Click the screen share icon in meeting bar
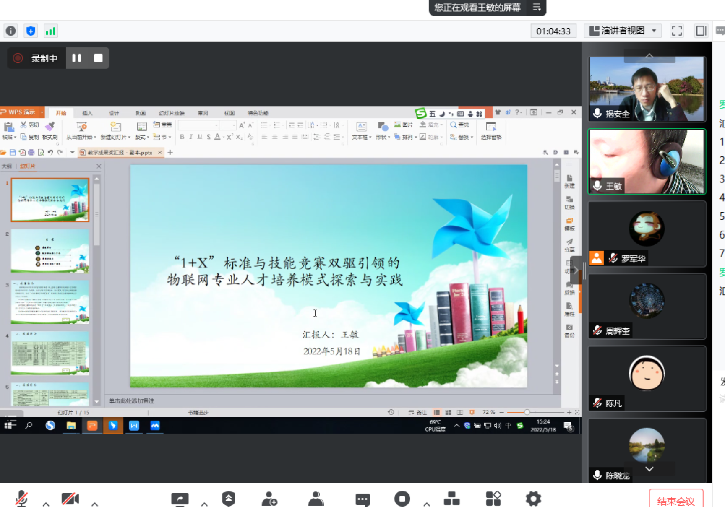The image size is (725, 507). [x=180, y=498]
